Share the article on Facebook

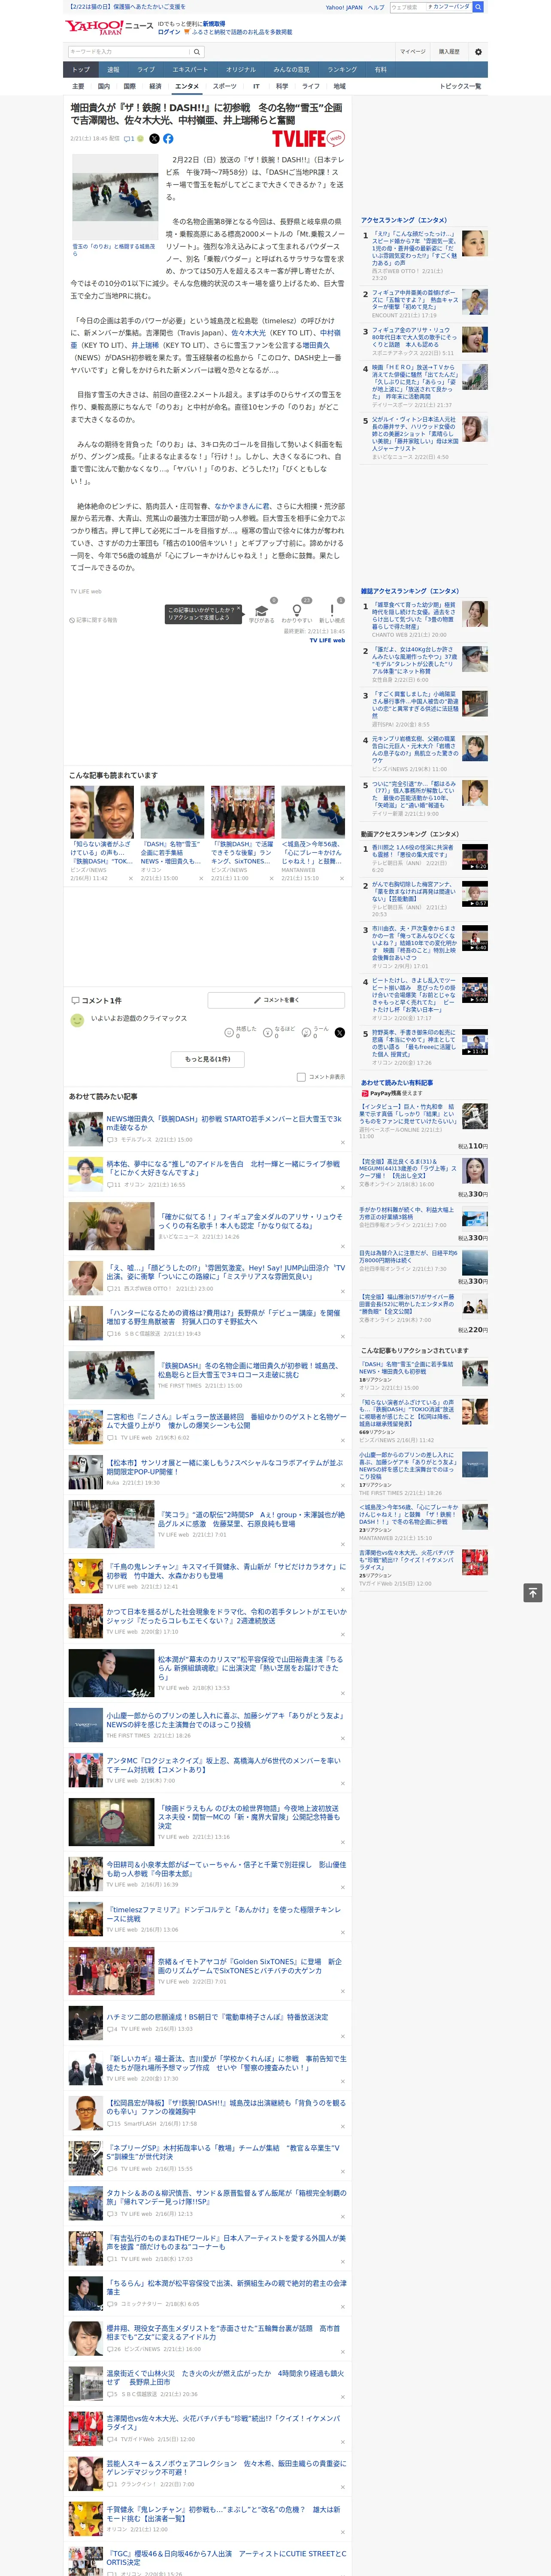click(x=168, y=139)
